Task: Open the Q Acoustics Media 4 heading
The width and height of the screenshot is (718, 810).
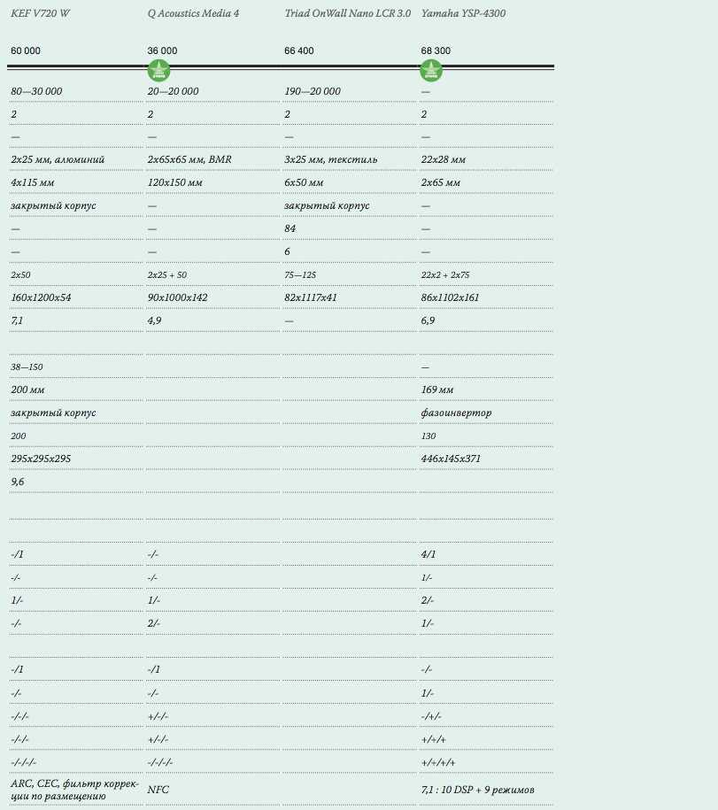Action: tap(193, 14)
